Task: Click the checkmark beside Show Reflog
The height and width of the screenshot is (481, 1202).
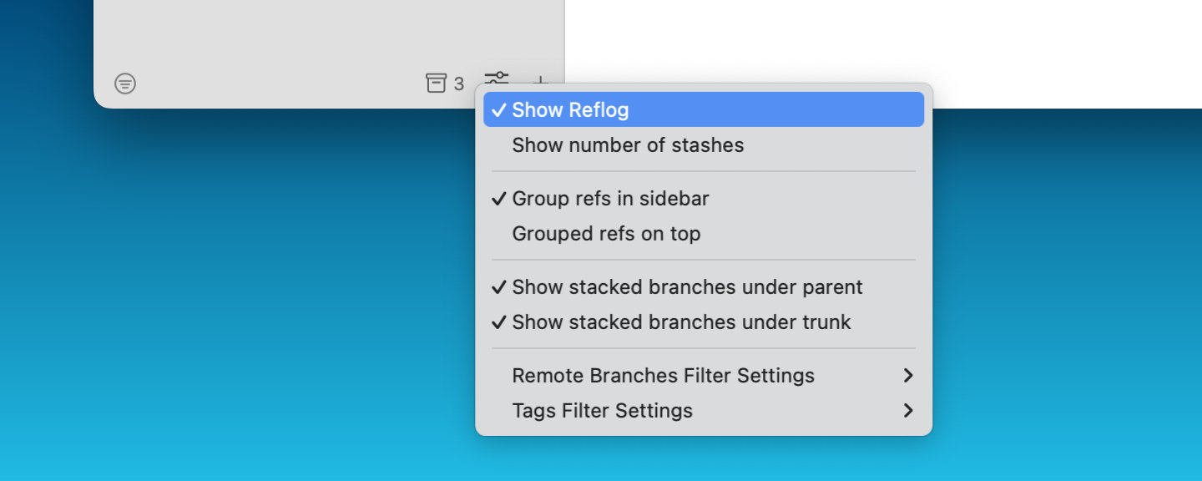Action: coord(499,109)
